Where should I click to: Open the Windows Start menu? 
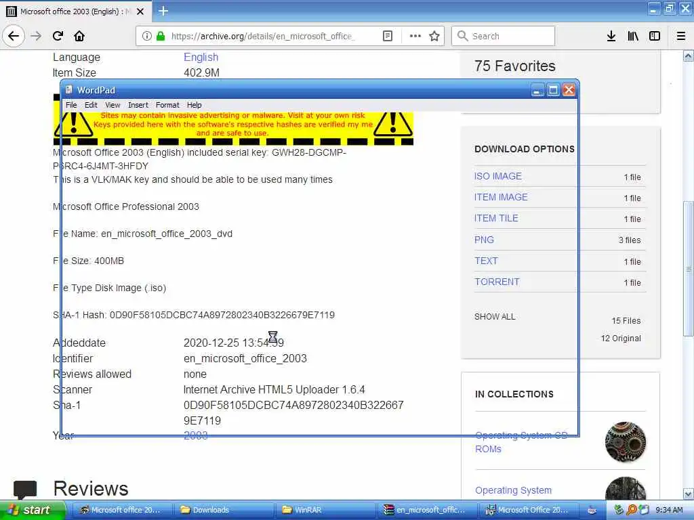click(32, 510)
